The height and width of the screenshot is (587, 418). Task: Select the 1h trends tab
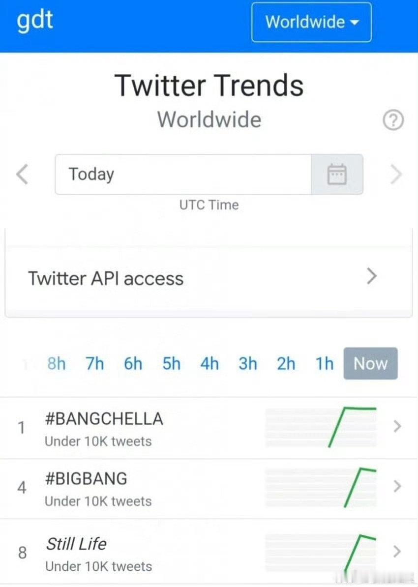324,364
